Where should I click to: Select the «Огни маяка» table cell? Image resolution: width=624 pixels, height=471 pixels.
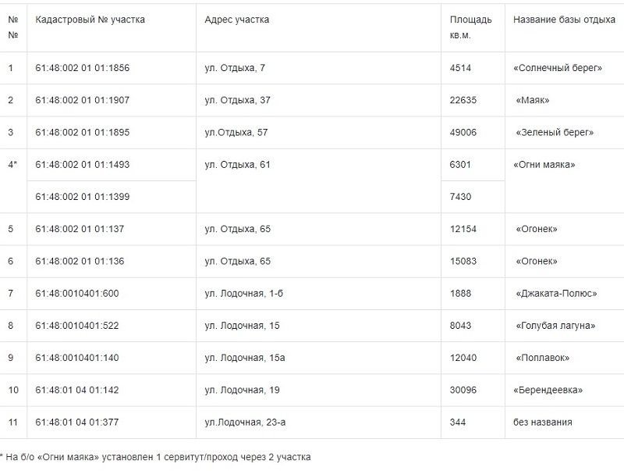tap(544, 164)
